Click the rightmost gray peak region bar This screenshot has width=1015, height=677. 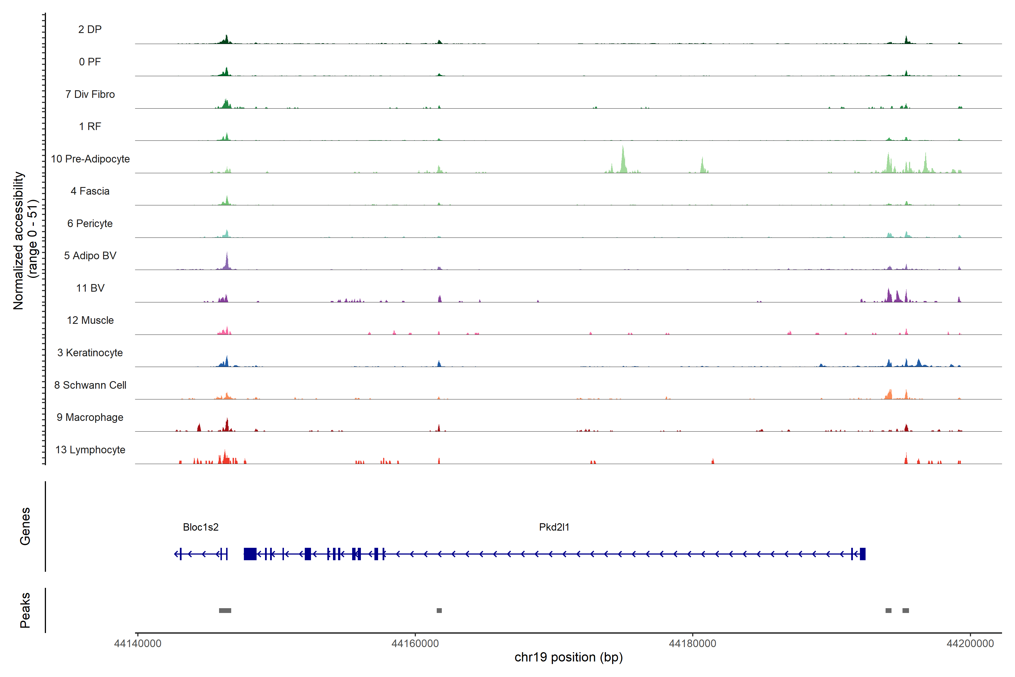click(x=905, y=610)
